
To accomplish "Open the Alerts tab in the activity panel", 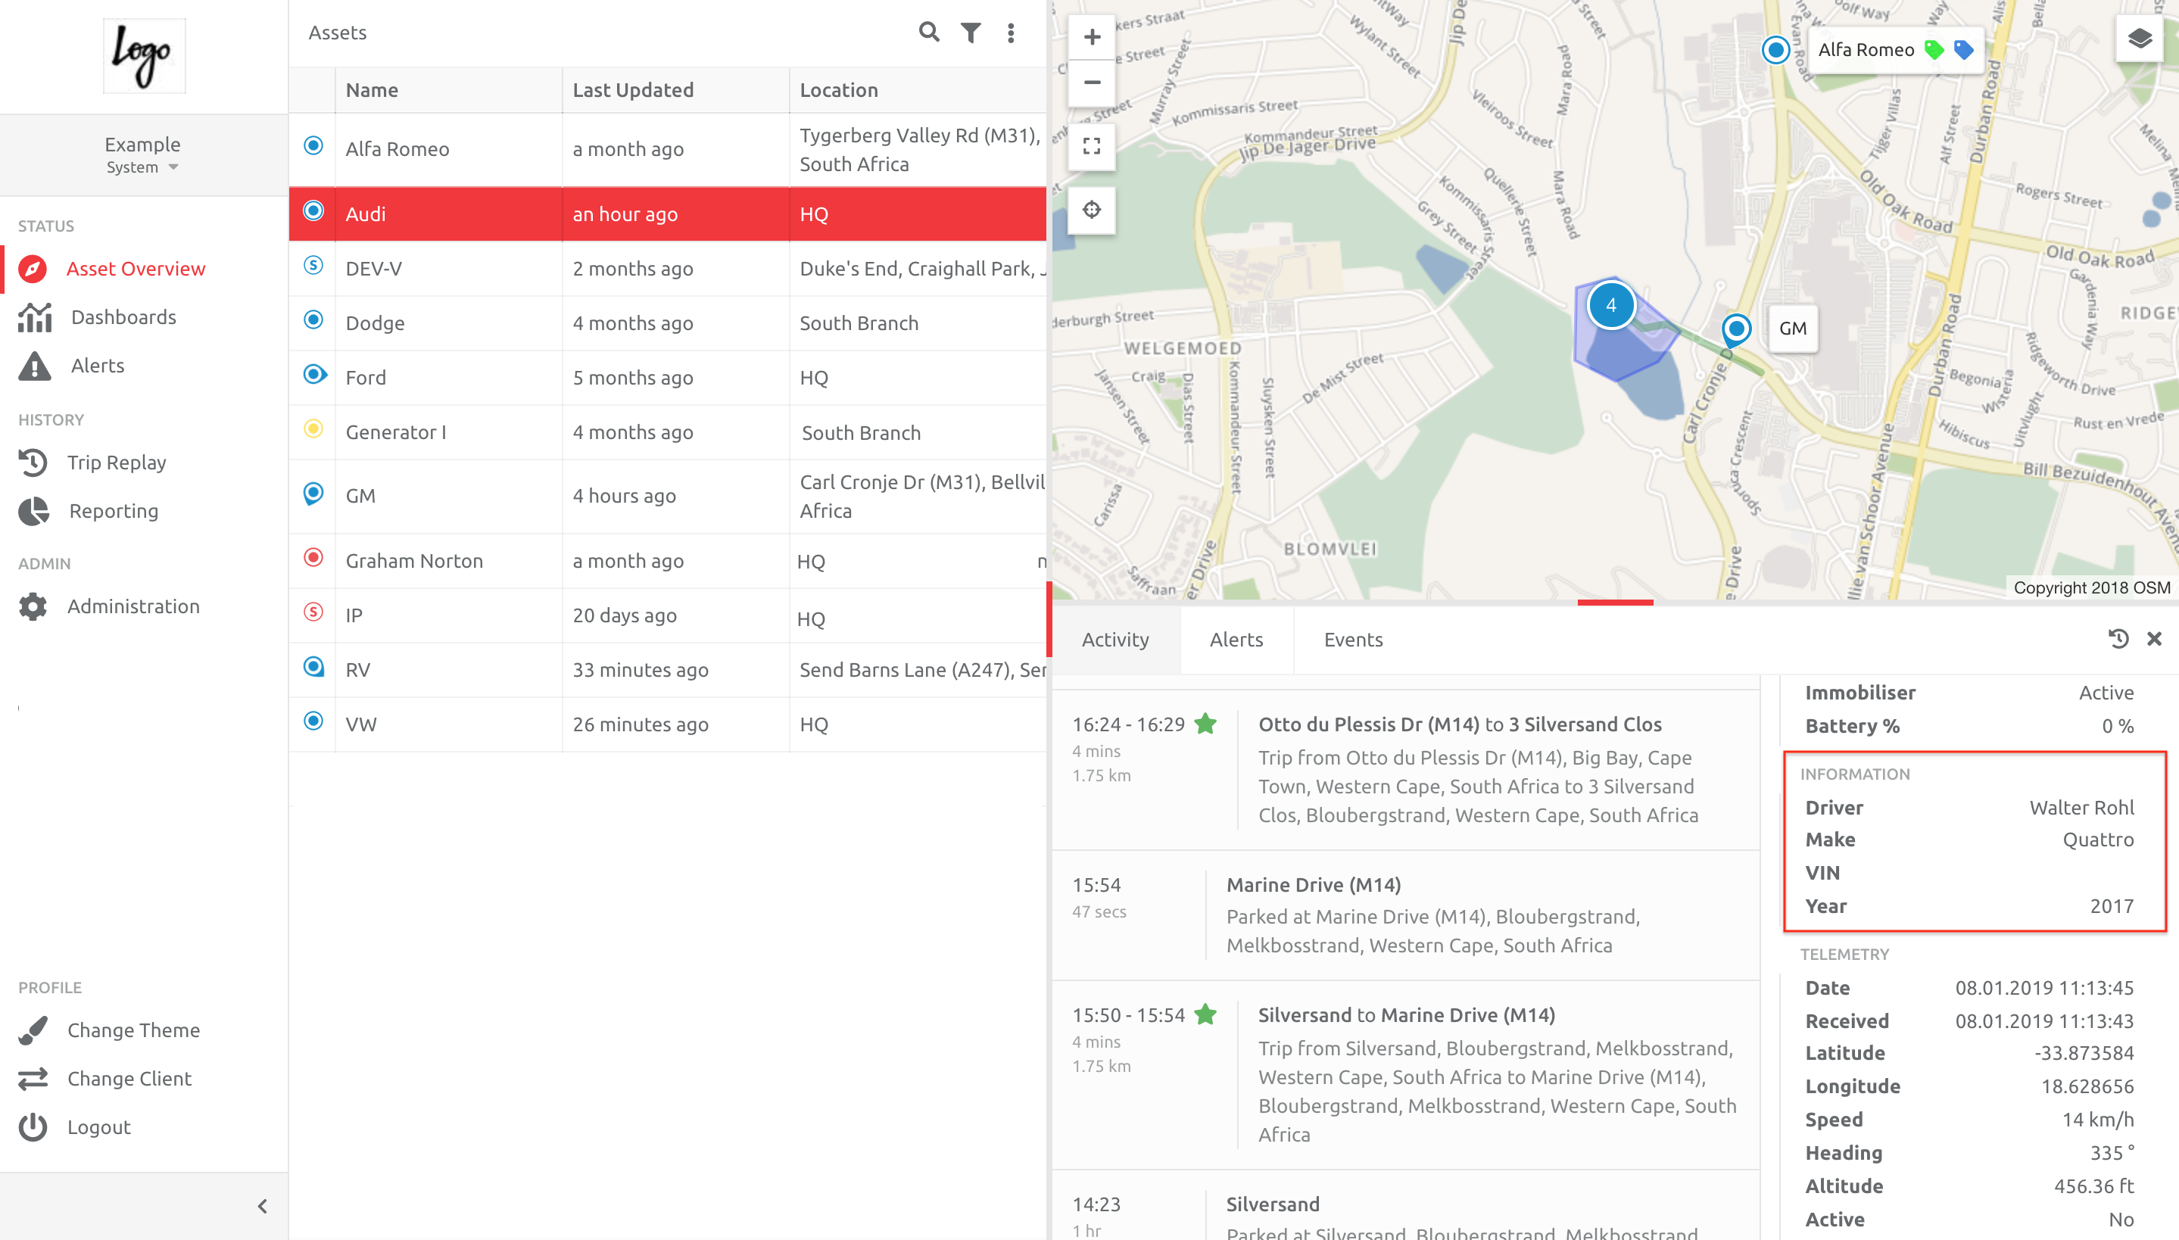I will [x=1236, y=640].
